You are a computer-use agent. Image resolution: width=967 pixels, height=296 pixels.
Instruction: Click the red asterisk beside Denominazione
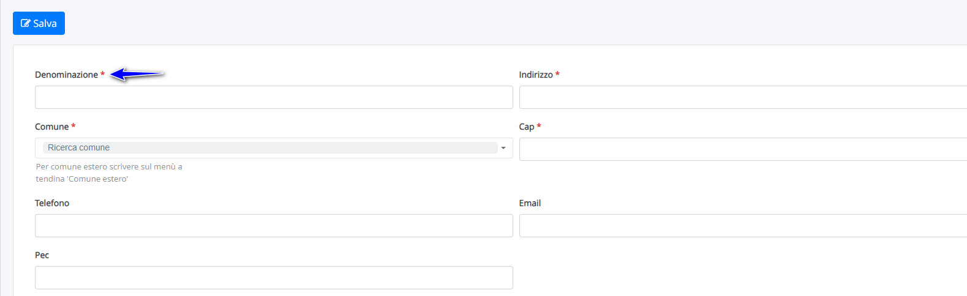(102, 74)
